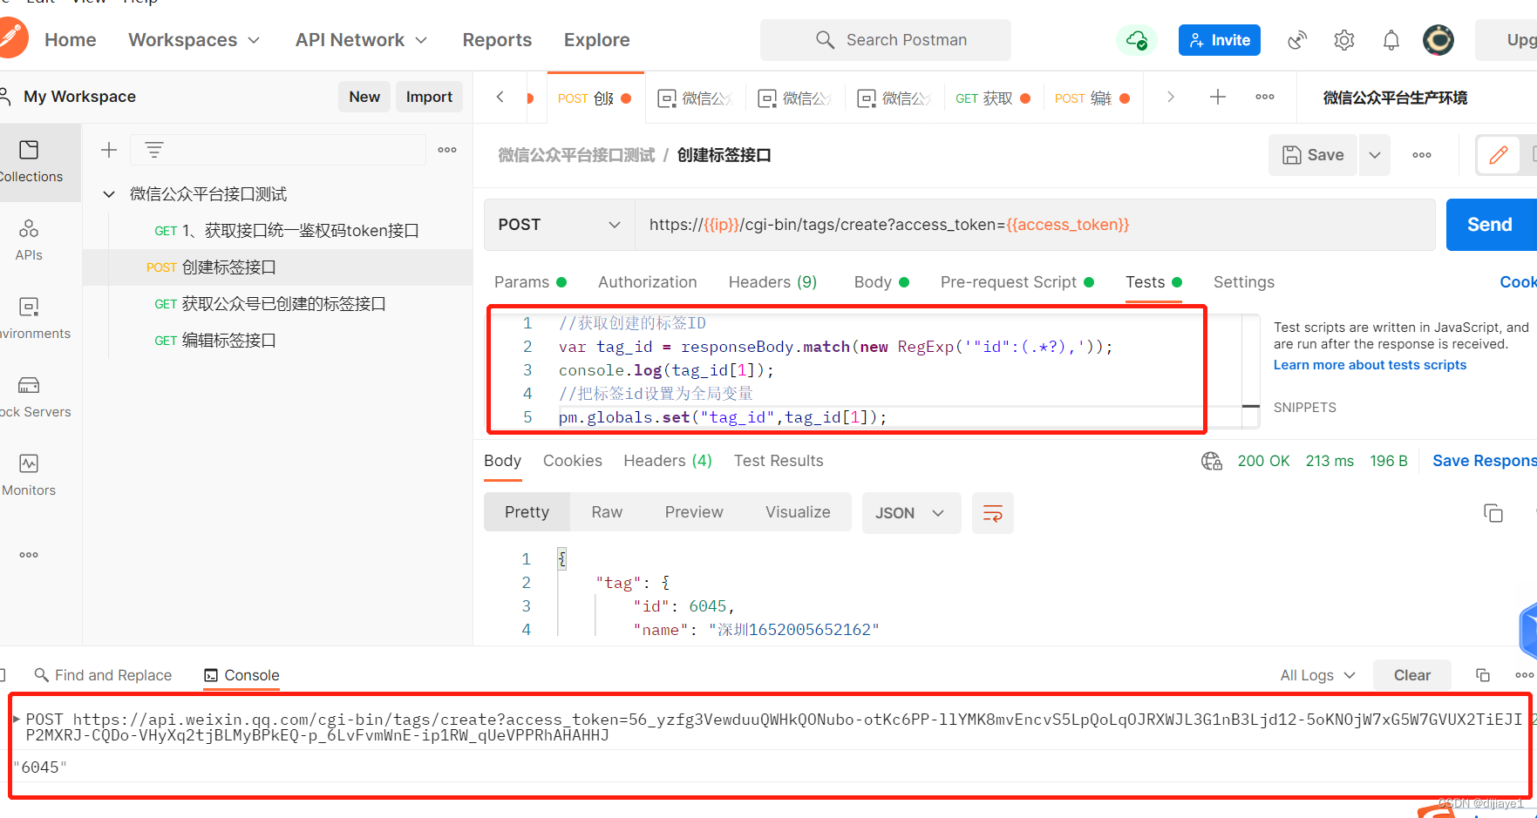The width and height of the screenshot is (1537, 818).
Task: Open console more-options ellipsis
Action: [1524, 675]
